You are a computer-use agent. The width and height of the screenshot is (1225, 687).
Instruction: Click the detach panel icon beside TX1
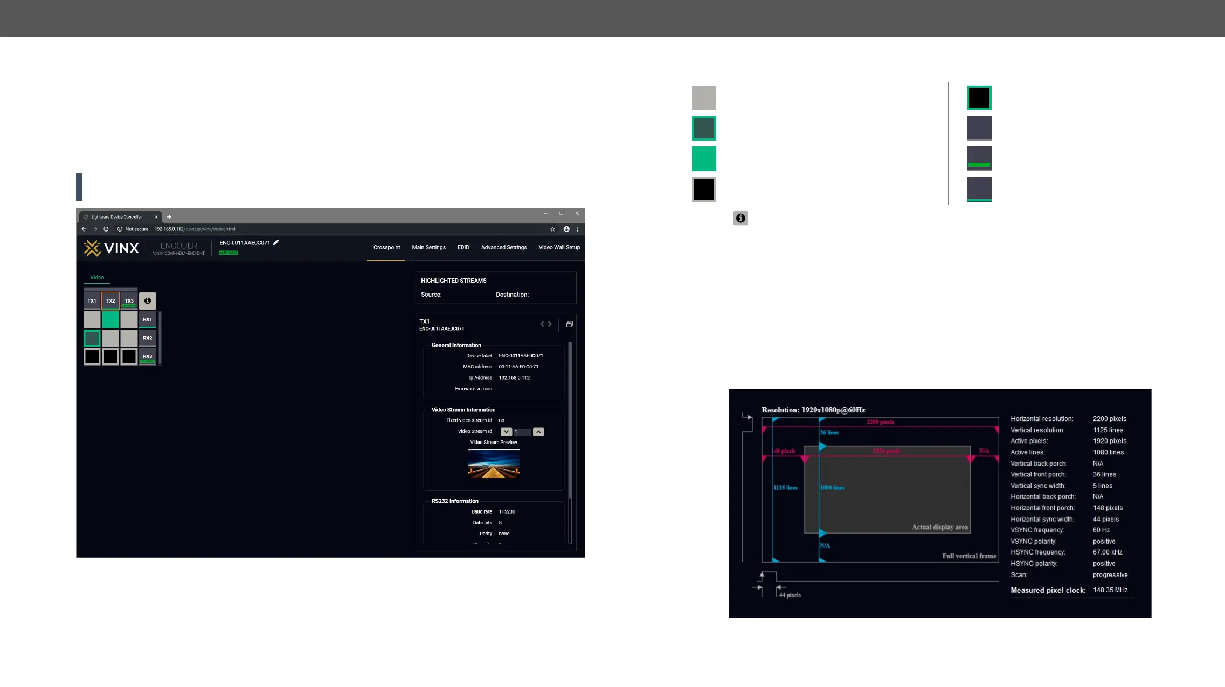point(569,324)
